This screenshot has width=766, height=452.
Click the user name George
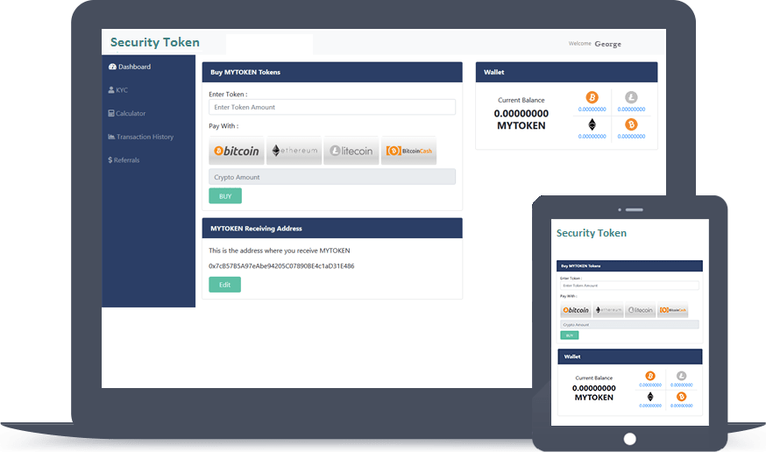607,44
